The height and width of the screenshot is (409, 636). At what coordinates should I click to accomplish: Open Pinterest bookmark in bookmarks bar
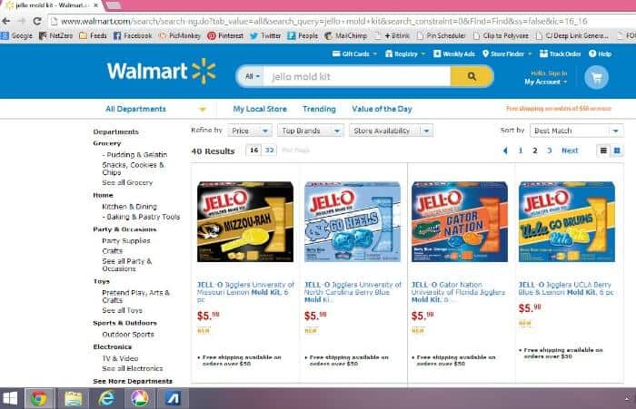225,36
